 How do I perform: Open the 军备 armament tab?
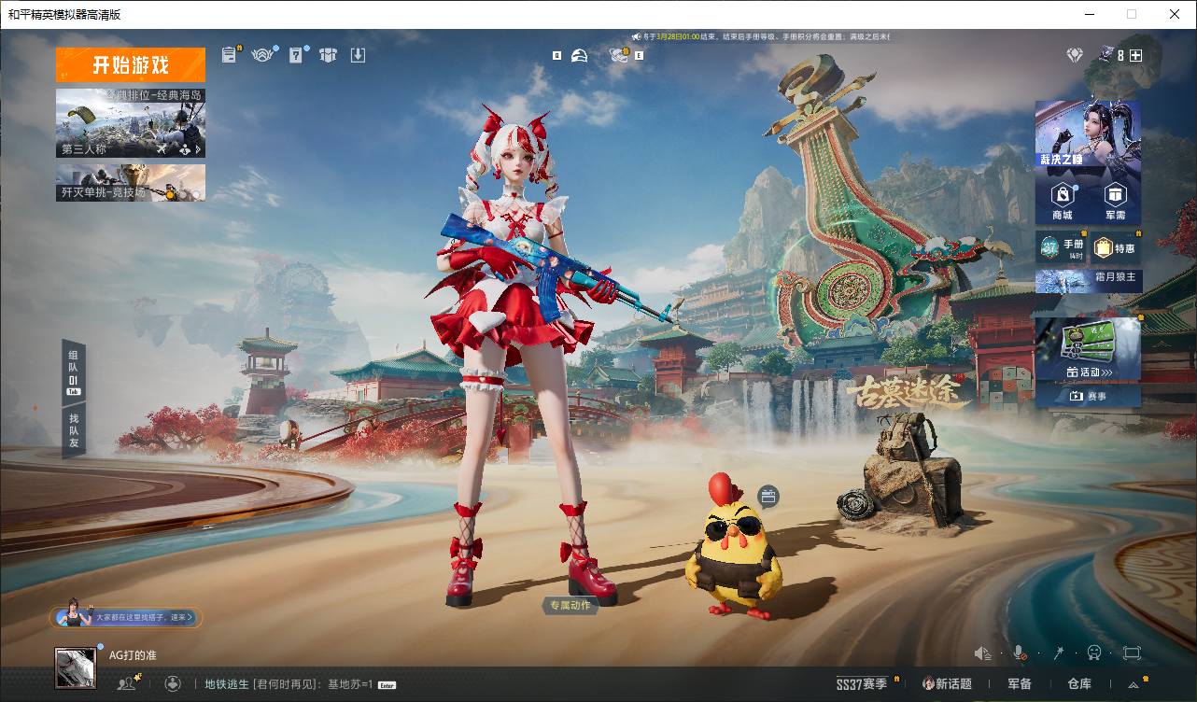point(1020,684)
